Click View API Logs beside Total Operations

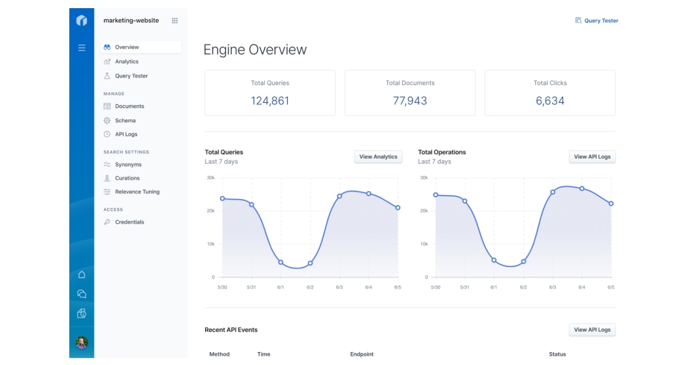point(592,157)
